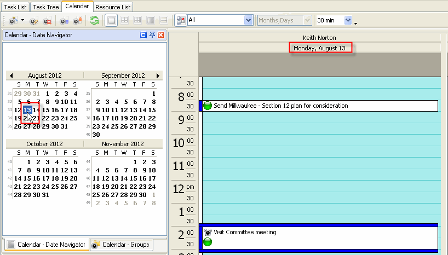Switch to the Month view layout button
Viewport: 448px width, 255px height.
click(x=151, y=20)
